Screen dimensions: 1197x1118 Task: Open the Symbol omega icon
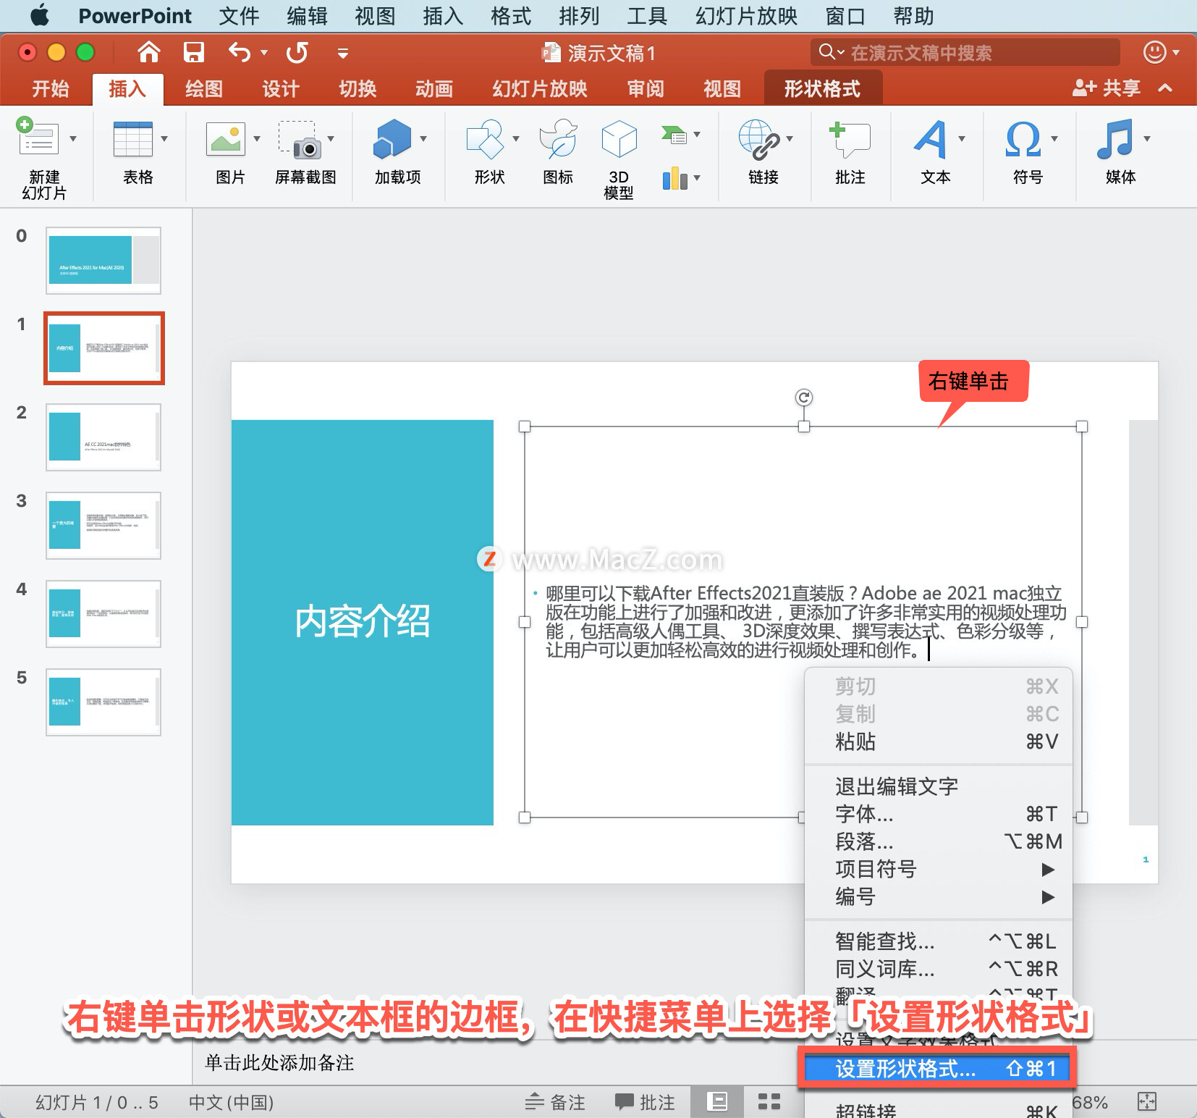1023,139
